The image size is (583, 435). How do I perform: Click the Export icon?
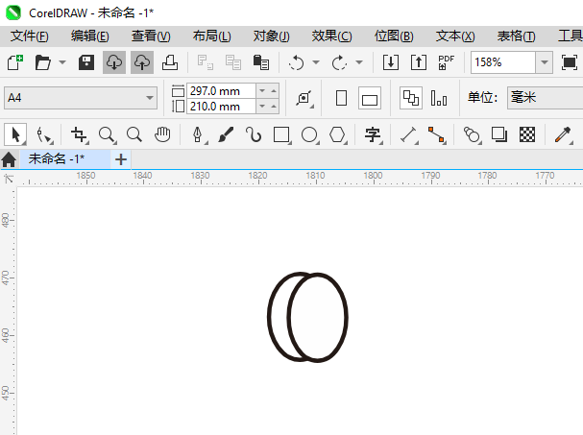pyautogui.click(x=419, y=62)
